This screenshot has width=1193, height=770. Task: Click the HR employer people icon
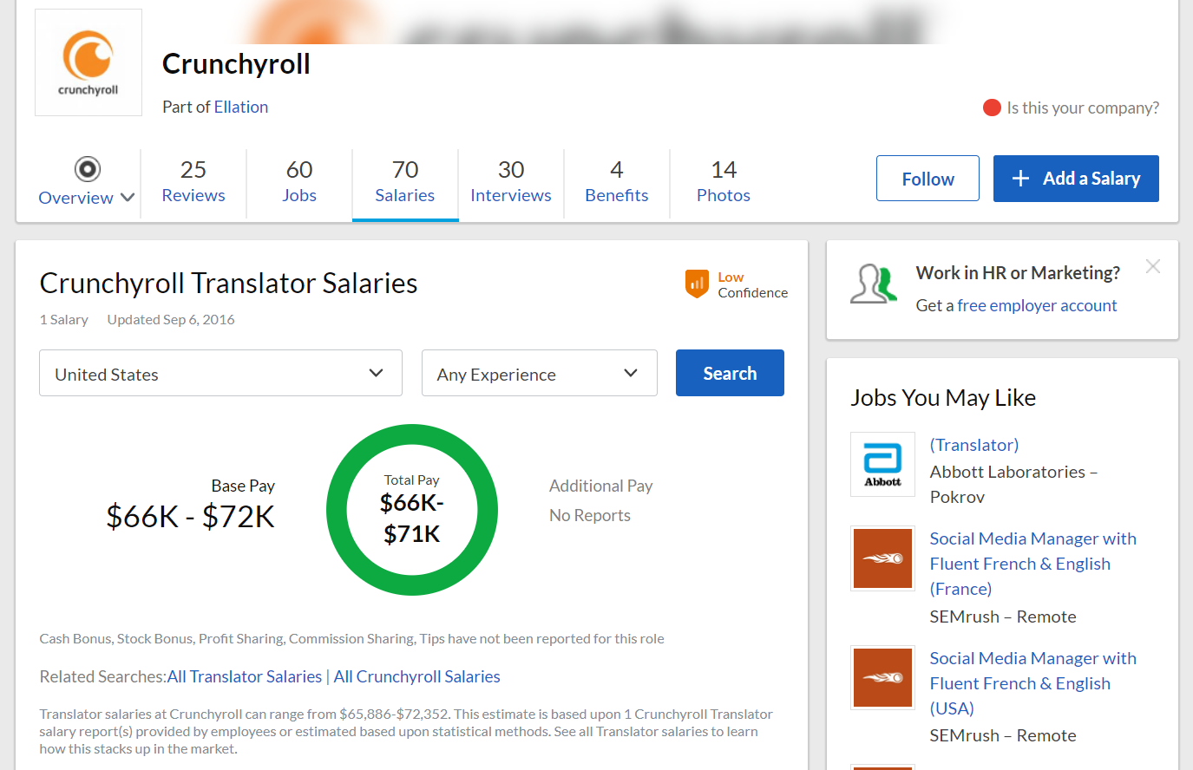(874, 284)
